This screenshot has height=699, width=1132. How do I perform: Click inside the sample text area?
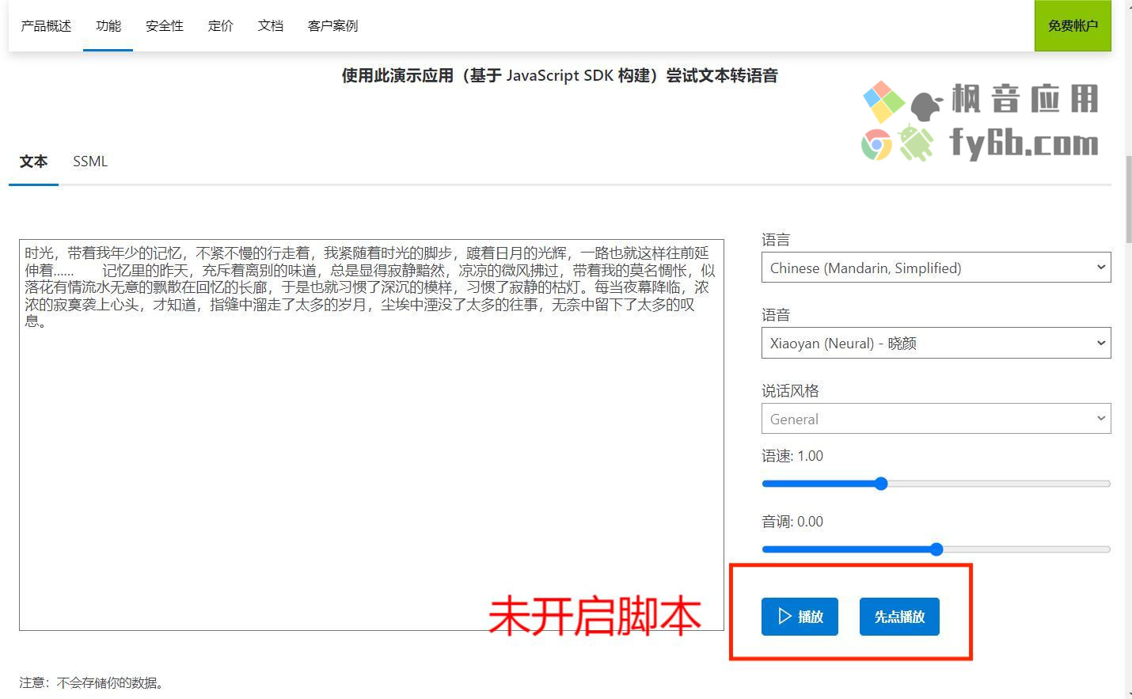pyautogui.click(x=371, y=435)
